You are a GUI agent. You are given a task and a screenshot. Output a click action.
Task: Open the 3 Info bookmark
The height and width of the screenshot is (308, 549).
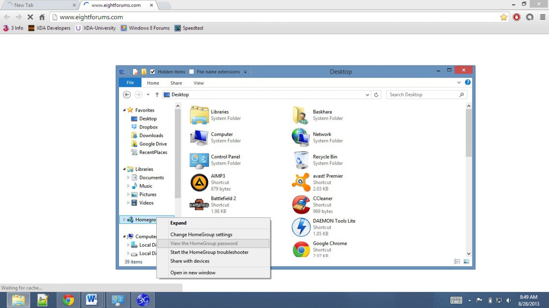[x=13, y=28]
